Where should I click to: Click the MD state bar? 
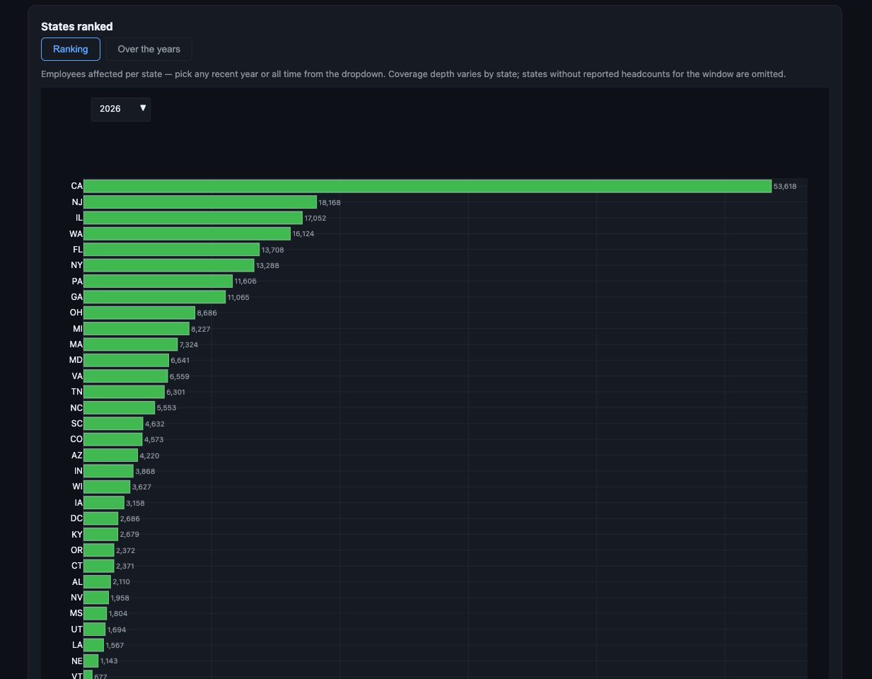[x=126, y=360]
